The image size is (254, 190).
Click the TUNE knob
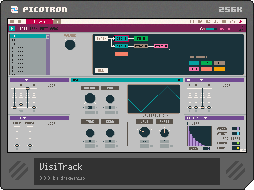point(90,133)
